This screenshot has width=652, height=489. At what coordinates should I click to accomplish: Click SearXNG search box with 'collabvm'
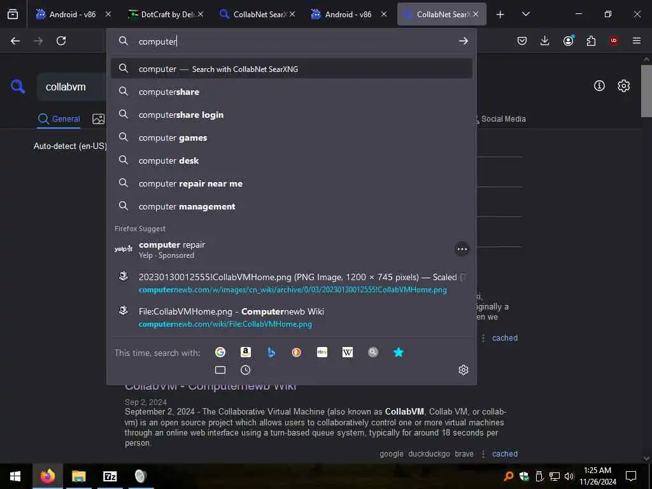[73, 87]
